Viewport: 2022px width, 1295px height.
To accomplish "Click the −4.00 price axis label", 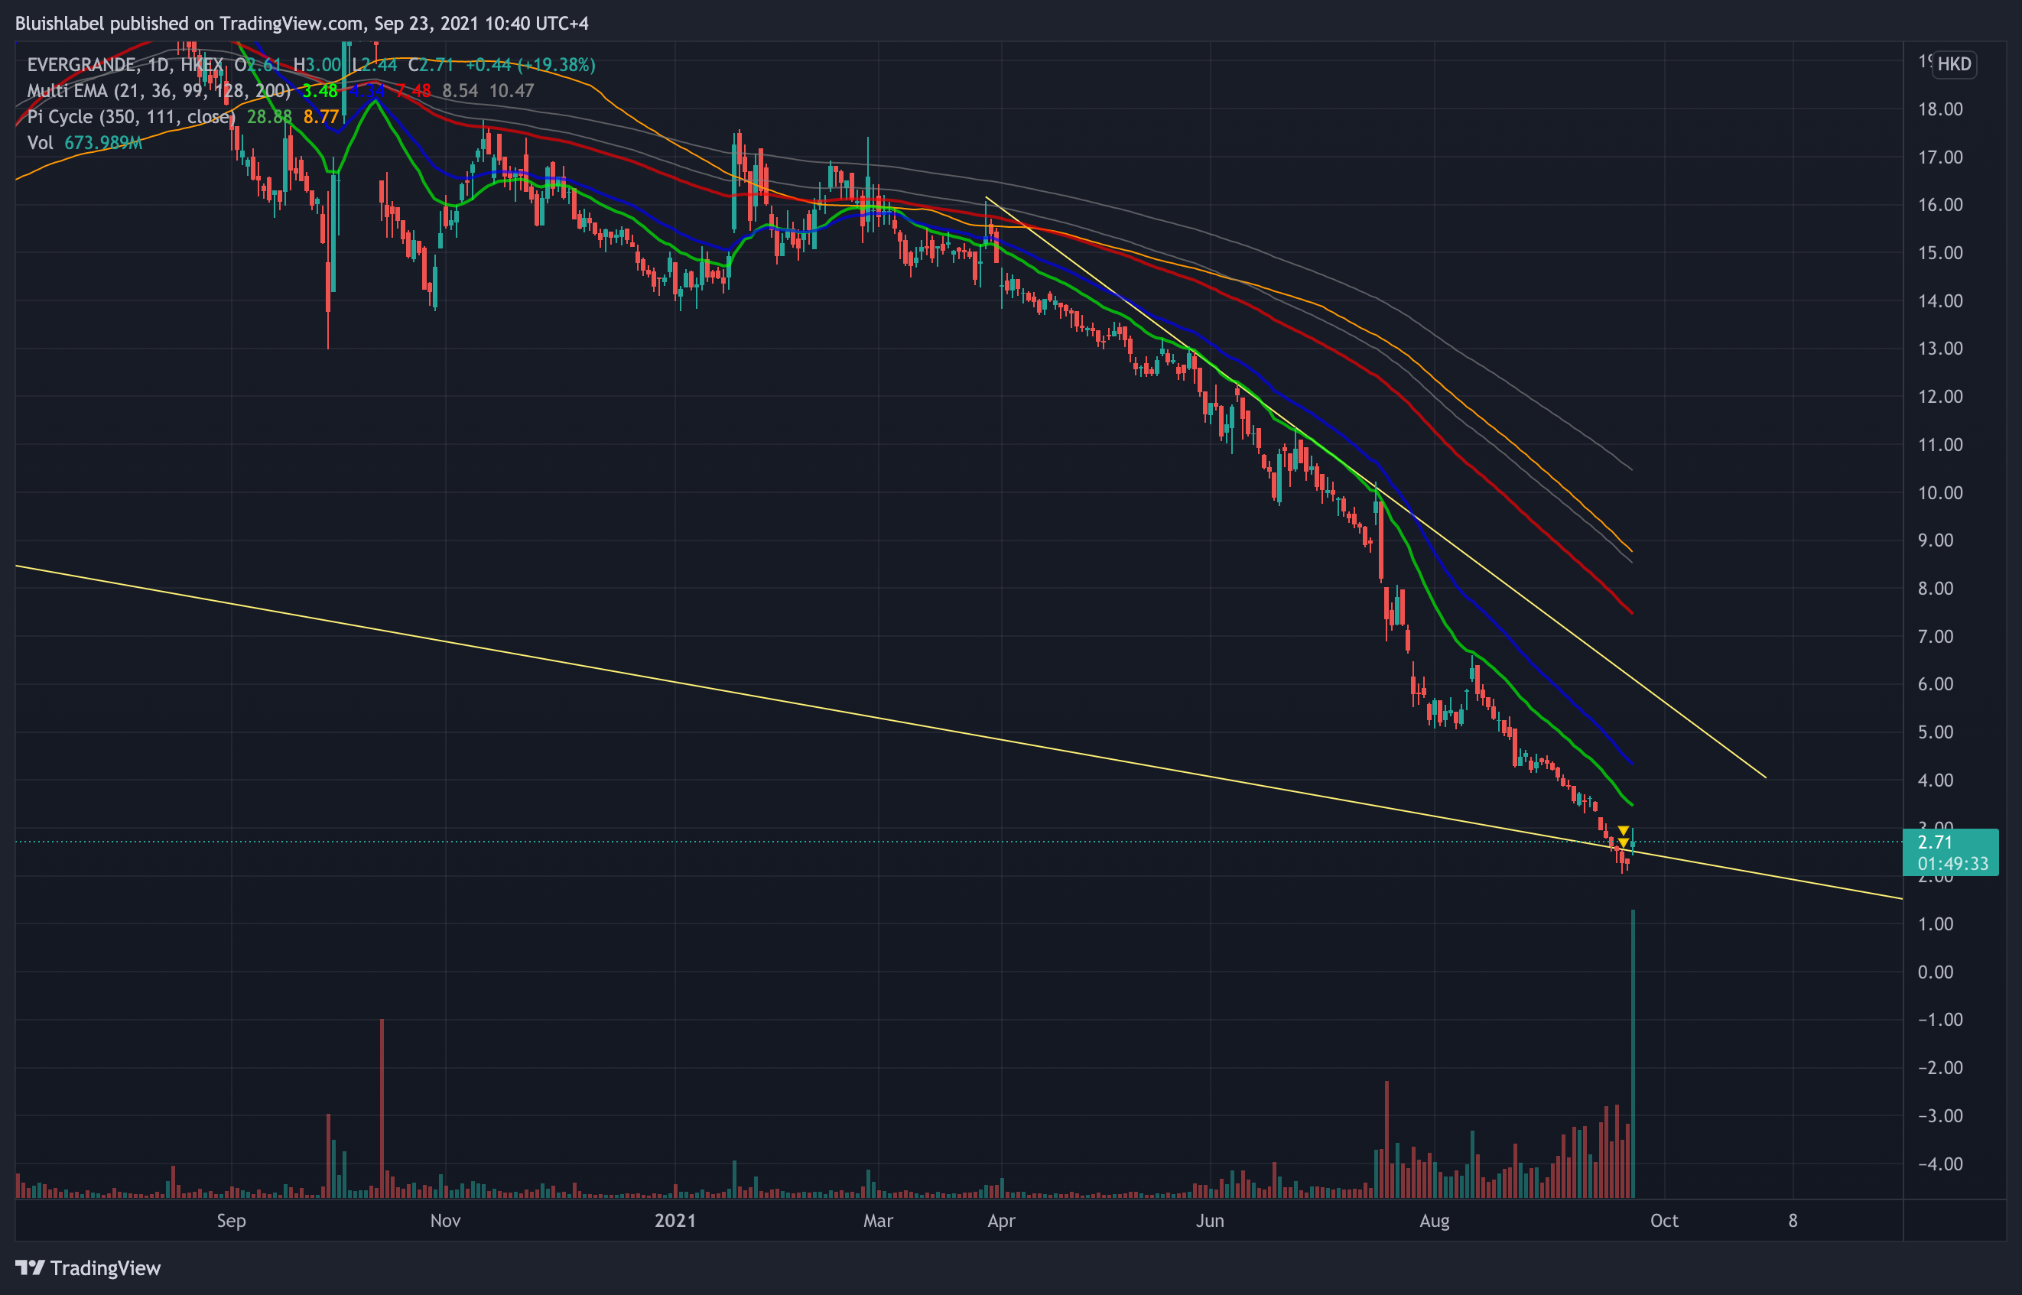I will pyautogui.click(x=1939, y=1164).
